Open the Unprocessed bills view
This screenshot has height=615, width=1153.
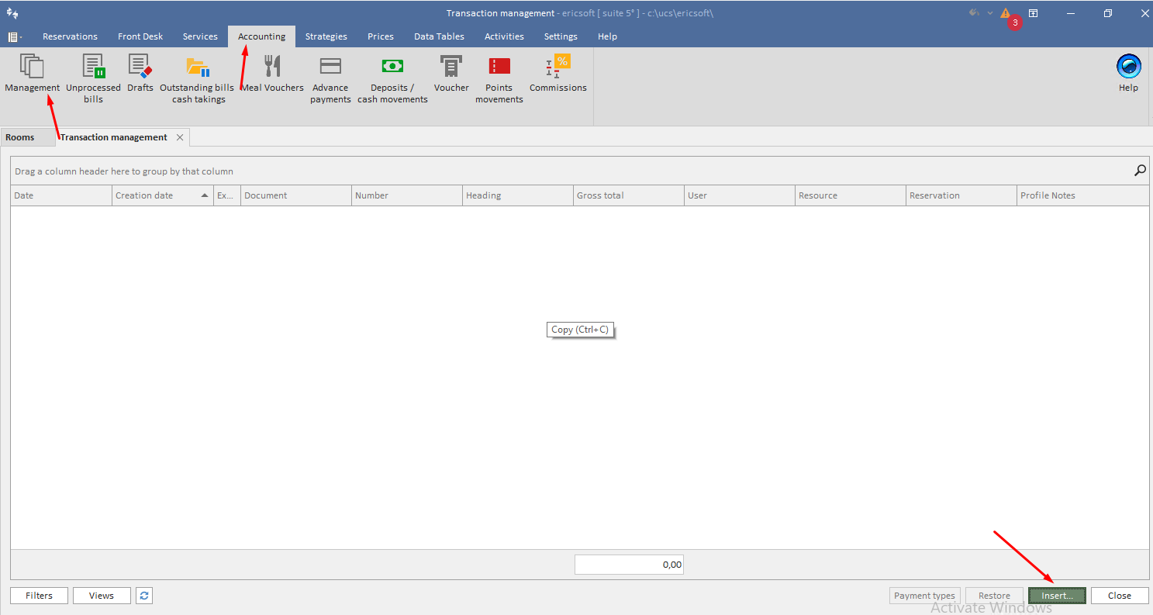(93, 79)
